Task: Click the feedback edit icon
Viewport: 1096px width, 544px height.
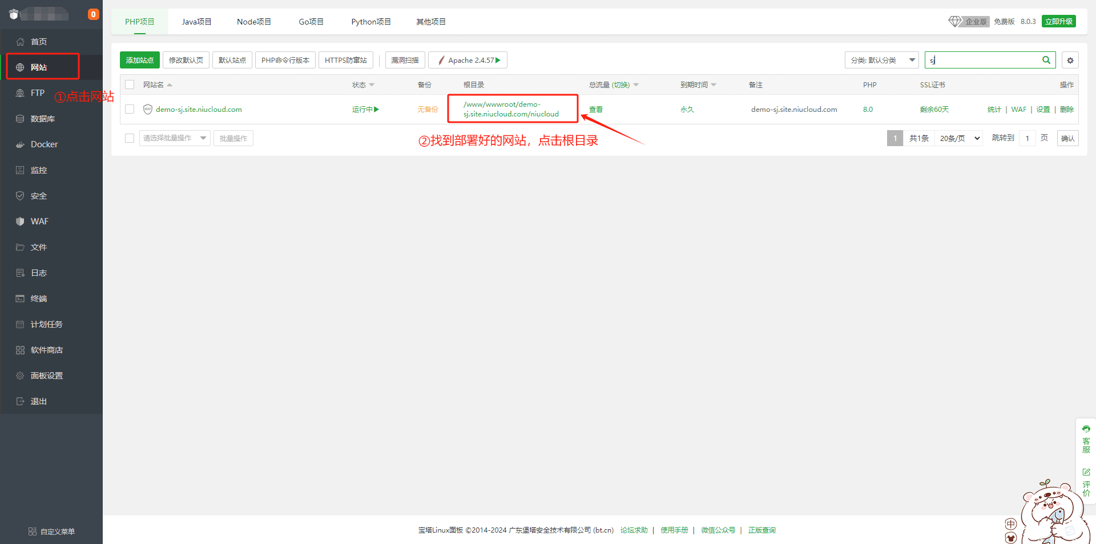Action: (x=1086, y=472)
